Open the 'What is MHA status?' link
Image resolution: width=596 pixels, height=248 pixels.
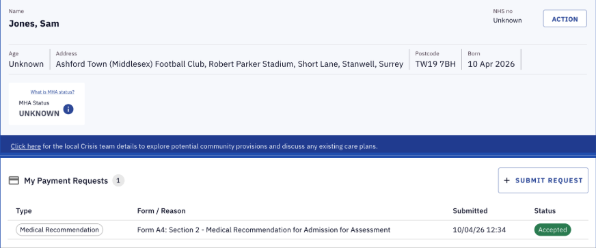pos(53,92)
